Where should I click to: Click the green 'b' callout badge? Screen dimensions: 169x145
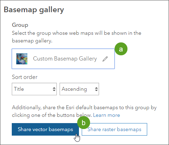83,123
